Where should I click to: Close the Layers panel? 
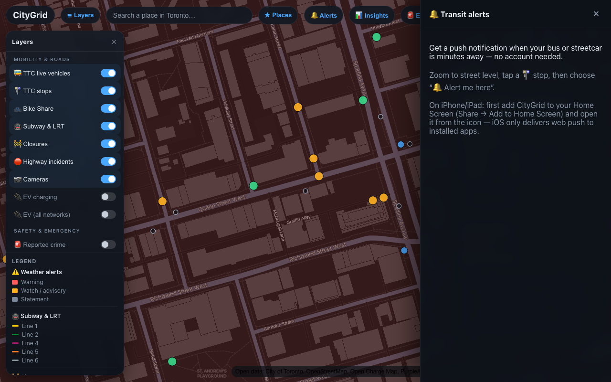[114, 42]
